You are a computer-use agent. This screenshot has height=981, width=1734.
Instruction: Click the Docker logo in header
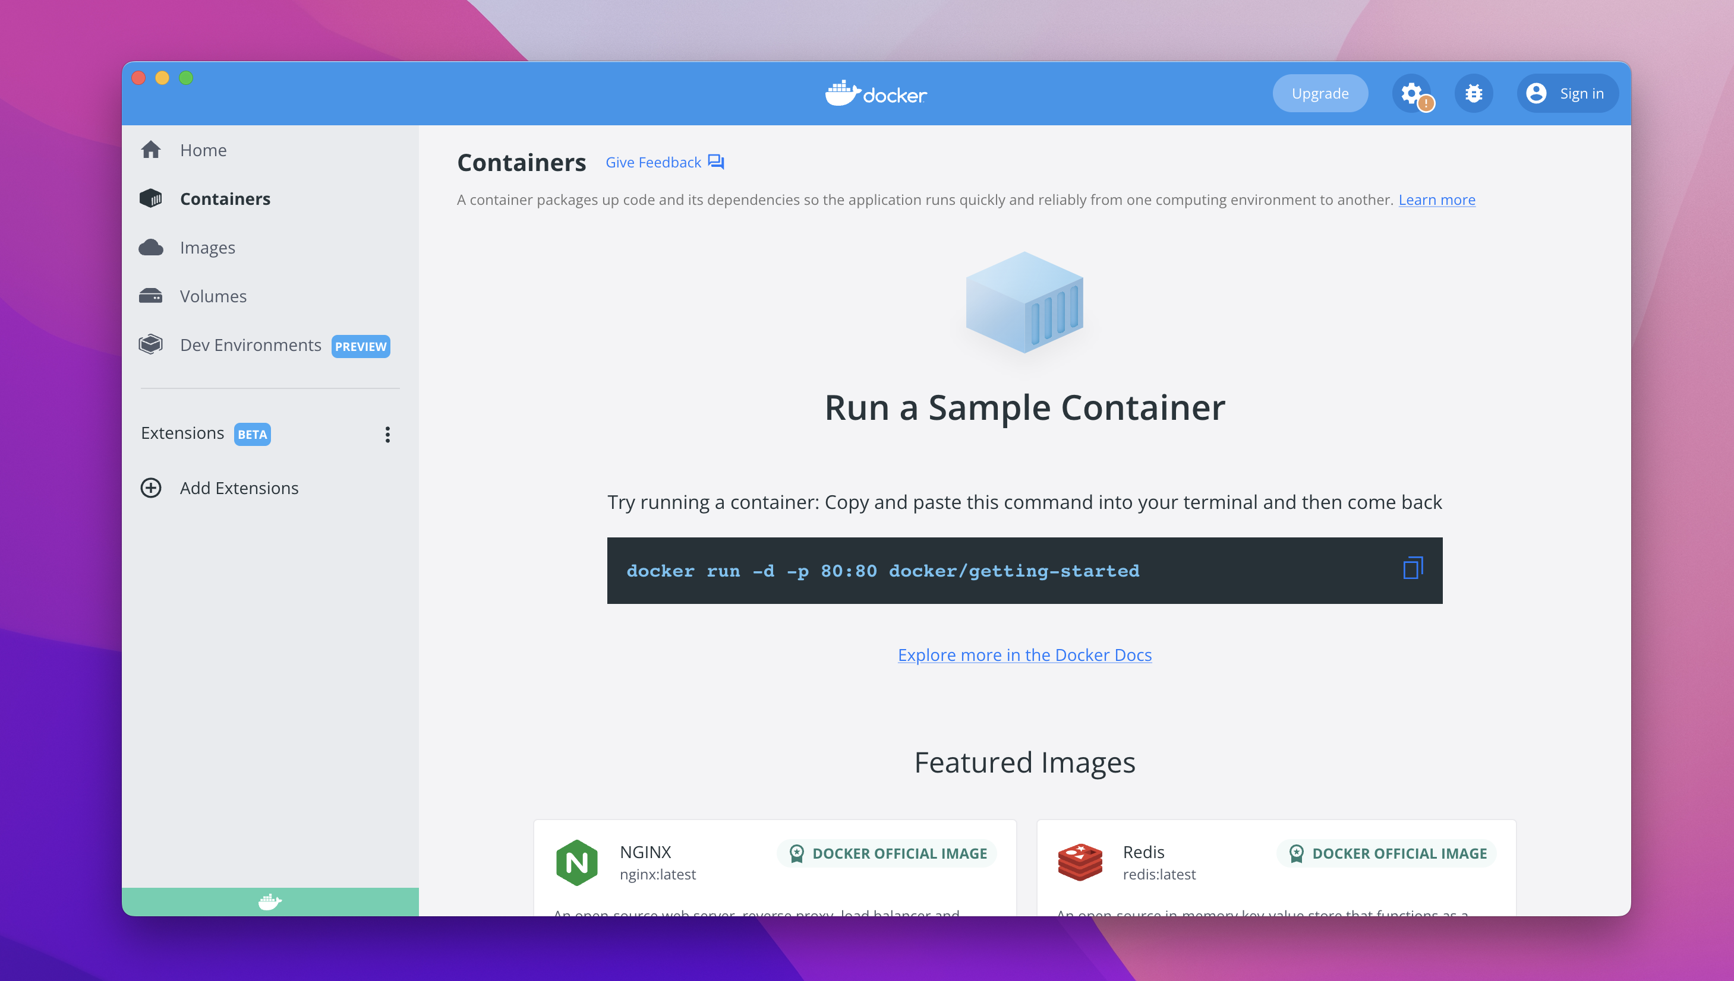(876, 94)
